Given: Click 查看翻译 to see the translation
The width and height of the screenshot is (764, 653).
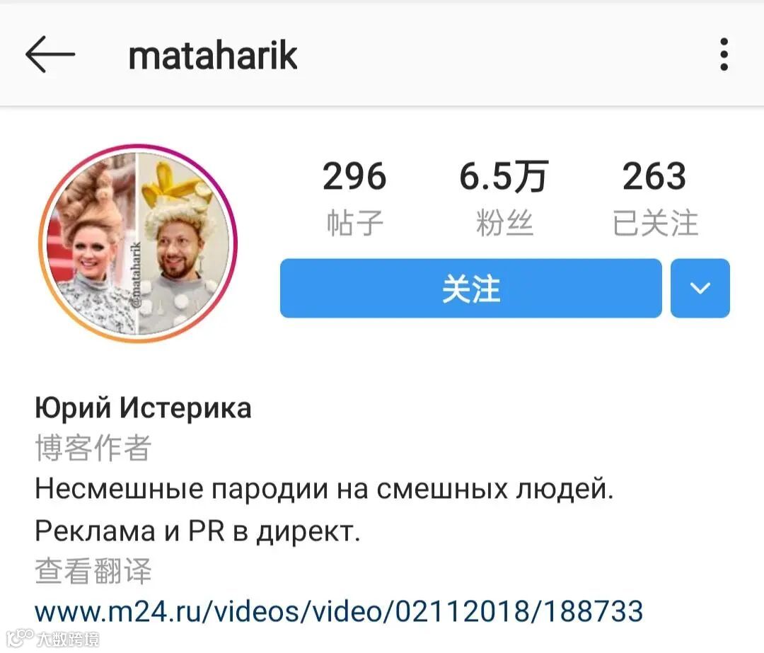Looking at the screenshot, I should point(93,571).
